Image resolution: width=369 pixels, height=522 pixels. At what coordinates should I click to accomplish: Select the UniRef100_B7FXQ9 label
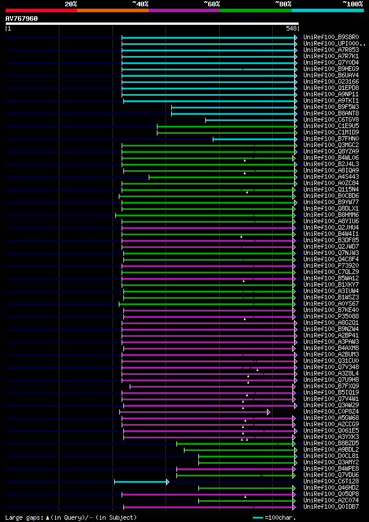(331, 386)
